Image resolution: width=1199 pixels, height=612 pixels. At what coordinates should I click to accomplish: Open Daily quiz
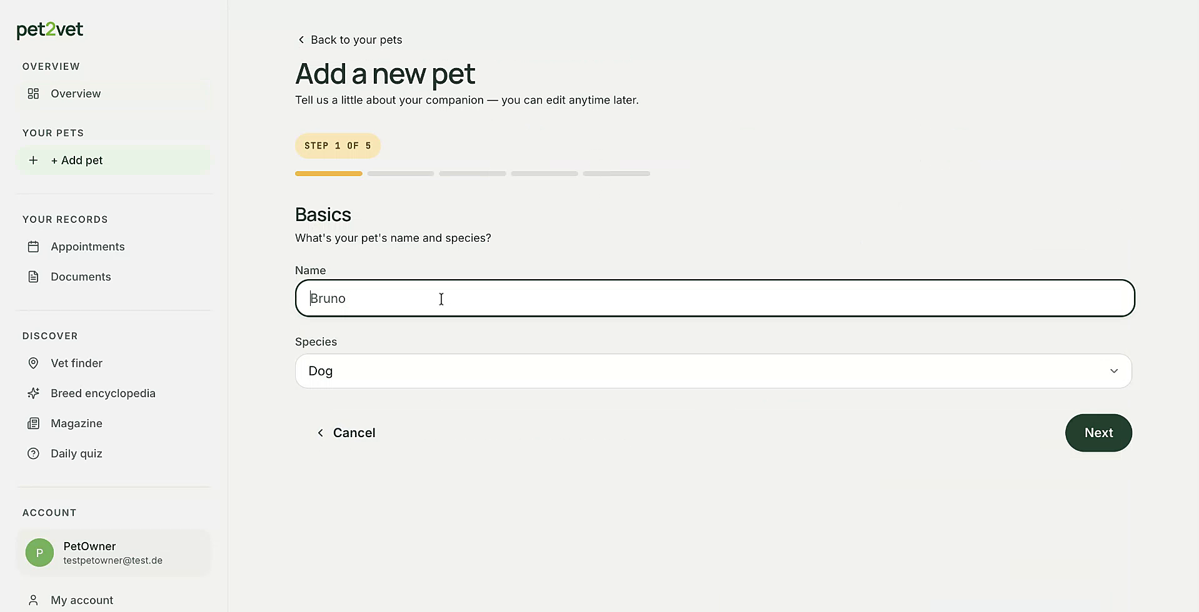(114, 453)
